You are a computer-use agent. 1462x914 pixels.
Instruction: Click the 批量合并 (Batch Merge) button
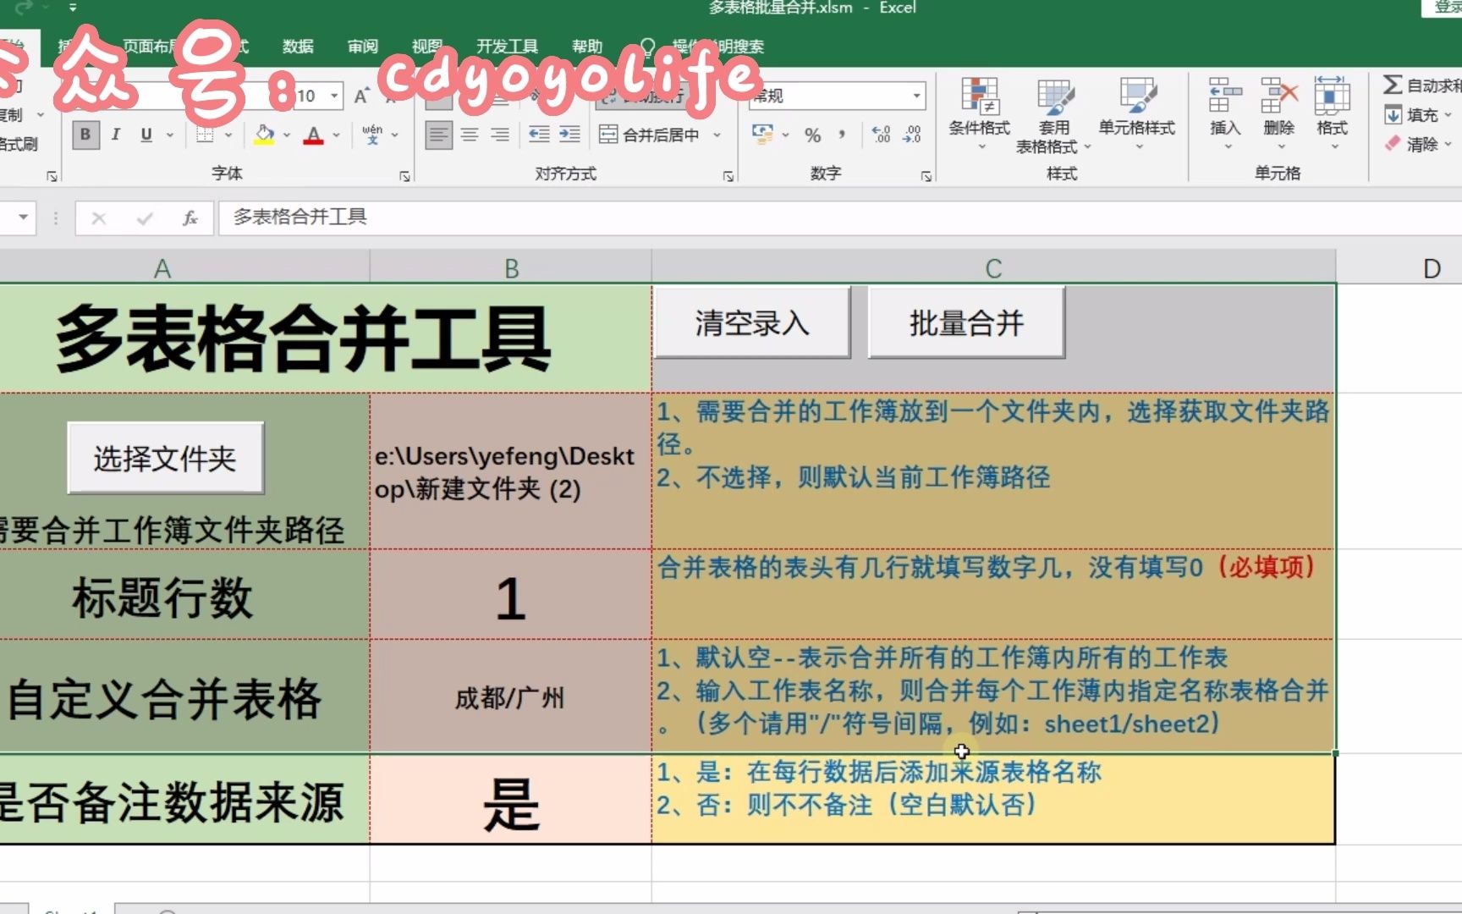(967, 322)
